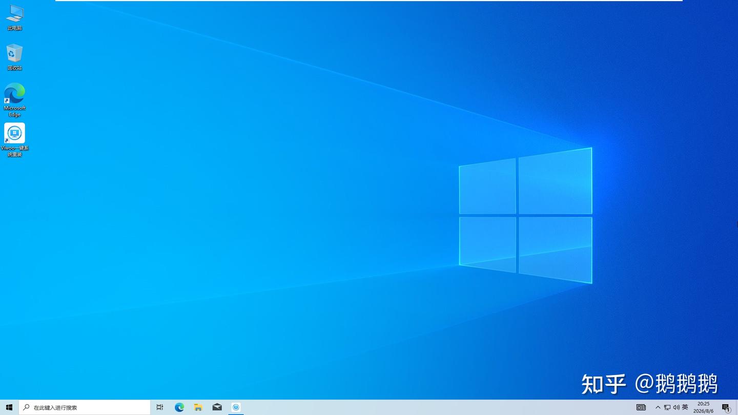Open the network status tray icon
This screenshot has width=738, height=415.
point(667,407)
